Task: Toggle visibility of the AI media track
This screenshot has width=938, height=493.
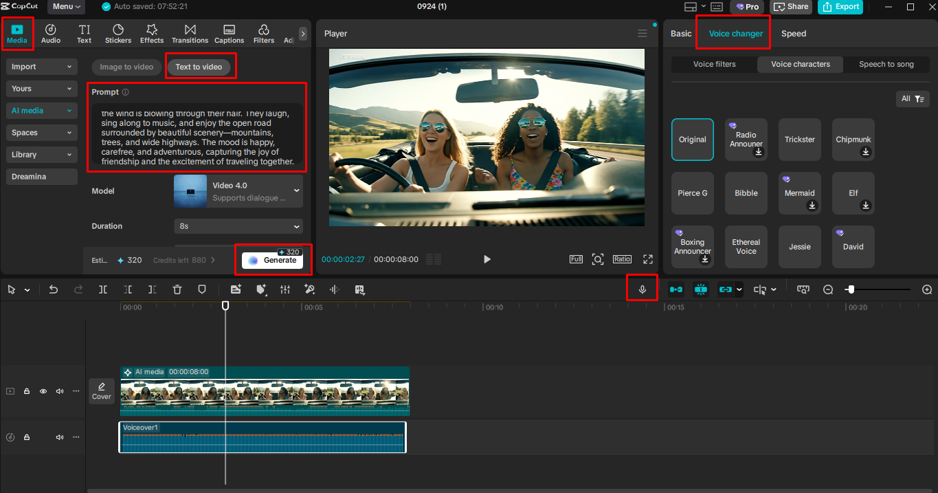Action: [x=43, y=391]
